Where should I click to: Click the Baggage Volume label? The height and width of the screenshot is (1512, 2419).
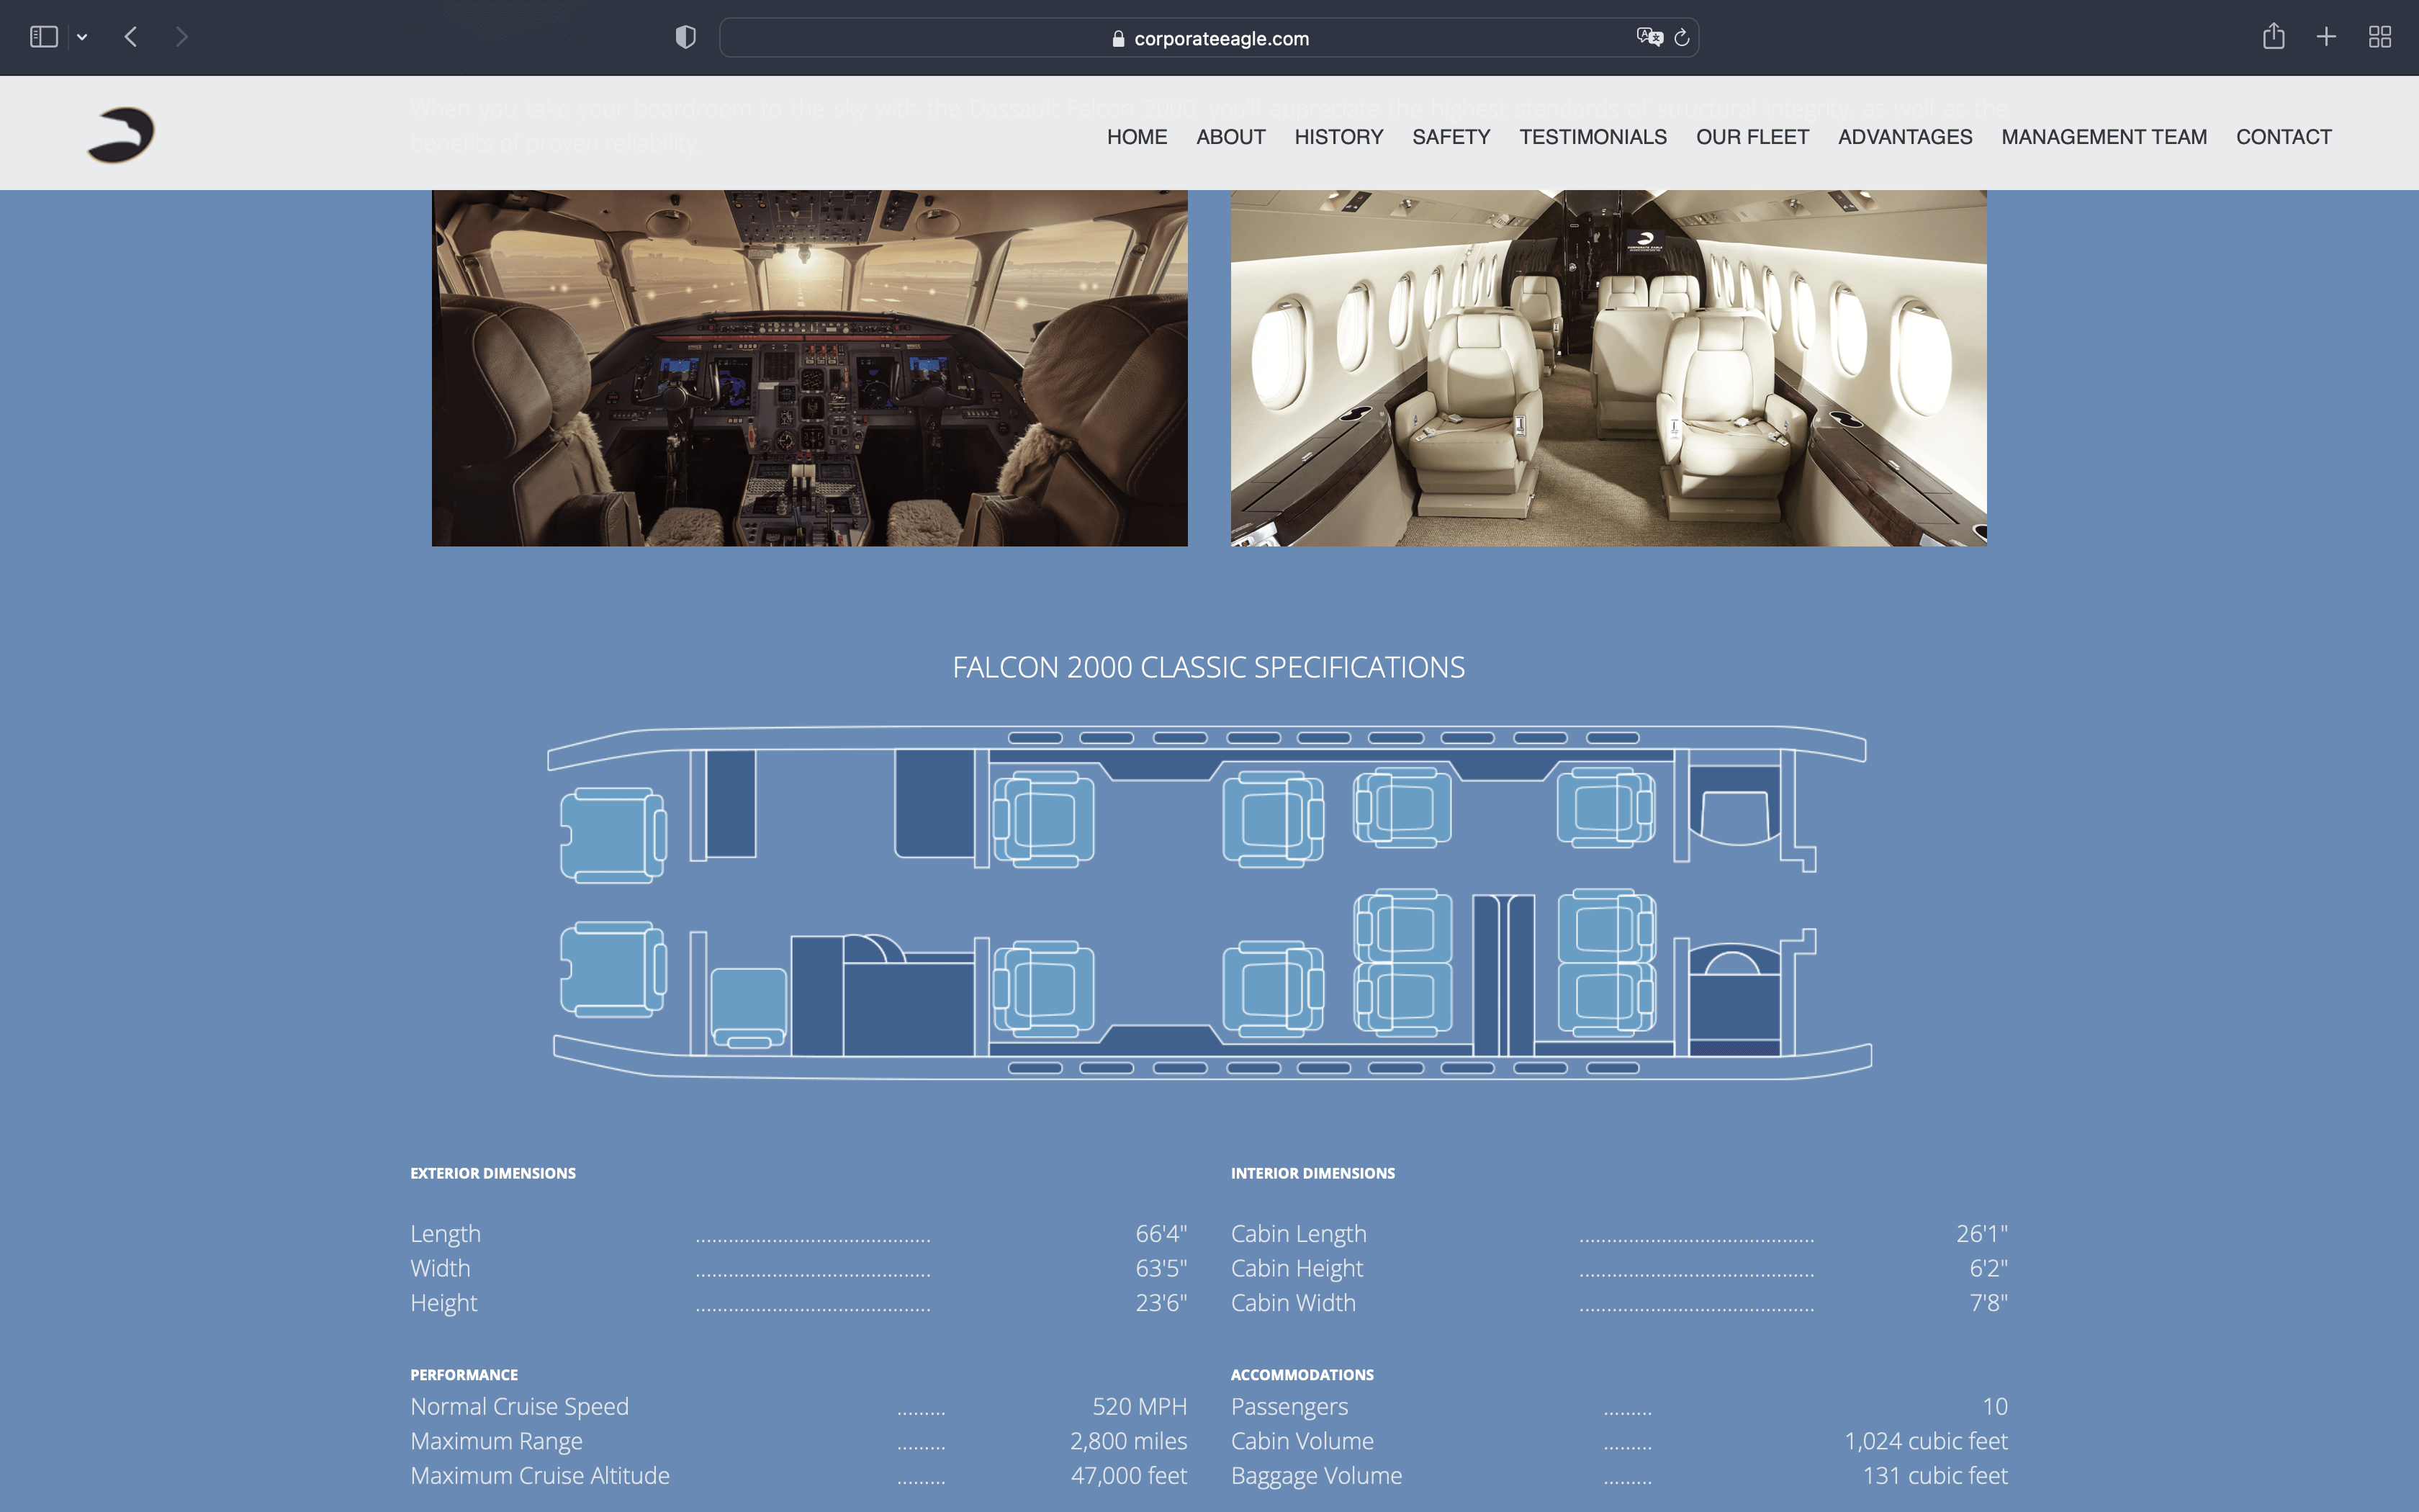tap(1317, 1476)
